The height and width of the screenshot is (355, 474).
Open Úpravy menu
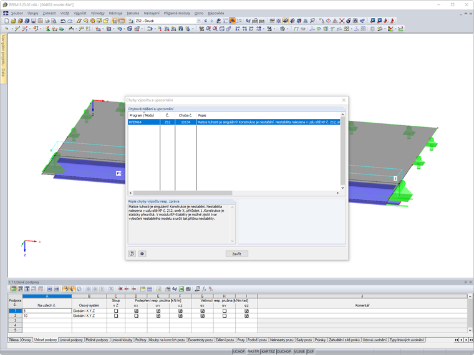32,13
